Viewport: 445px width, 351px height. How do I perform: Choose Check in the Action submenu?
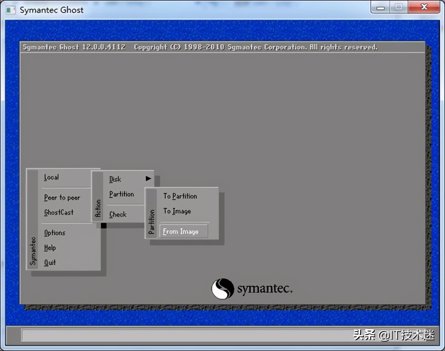pos(118,214)
